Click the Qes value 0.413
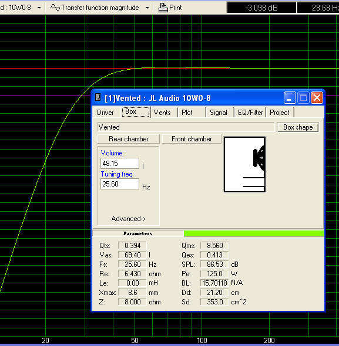This screenshot has width=339, height=346. (214, 255)
